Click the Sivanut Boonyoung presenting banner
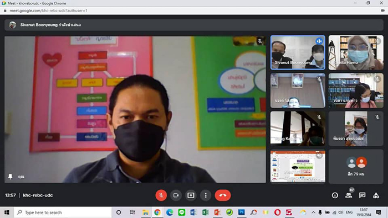 point(194,25)
